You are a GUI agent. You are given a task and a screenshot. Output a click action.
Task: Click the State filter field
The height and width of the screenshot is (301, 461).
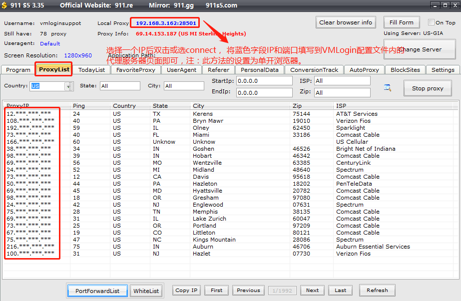coord(120,86)
